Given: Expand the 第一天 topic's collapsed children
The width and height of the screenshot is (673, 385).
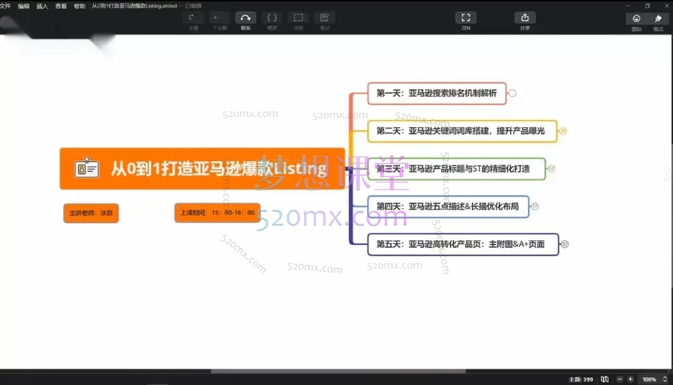Looking at the screenshot, I should (512, 93).
